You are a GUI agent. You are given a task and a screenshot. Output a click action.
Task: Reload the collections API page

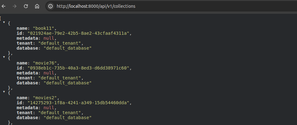(x=26, y=6)
